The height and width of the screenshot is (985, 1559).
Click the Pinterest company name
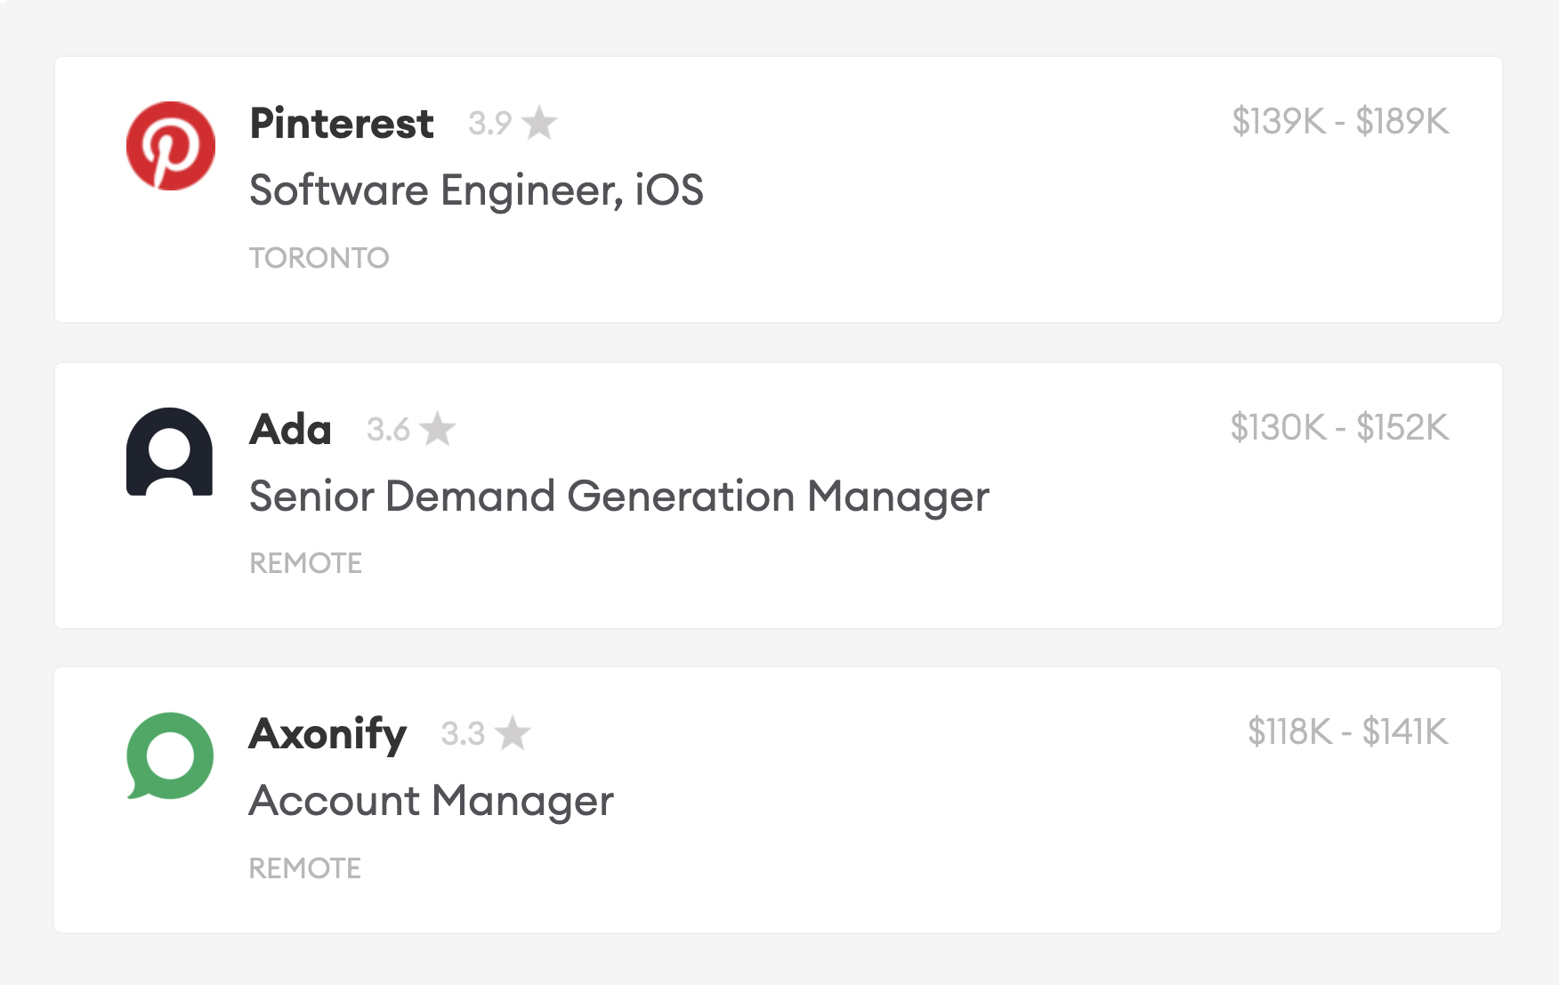pyautogui.click(x=341, y=124)
